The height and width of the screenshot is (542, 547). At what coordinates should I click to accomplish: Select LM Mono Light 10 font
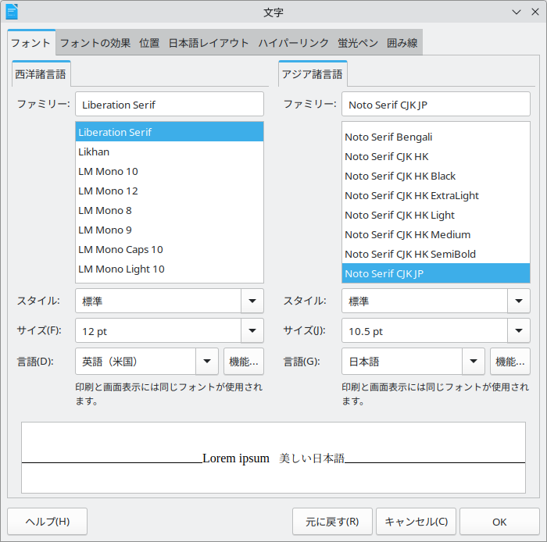170,269
